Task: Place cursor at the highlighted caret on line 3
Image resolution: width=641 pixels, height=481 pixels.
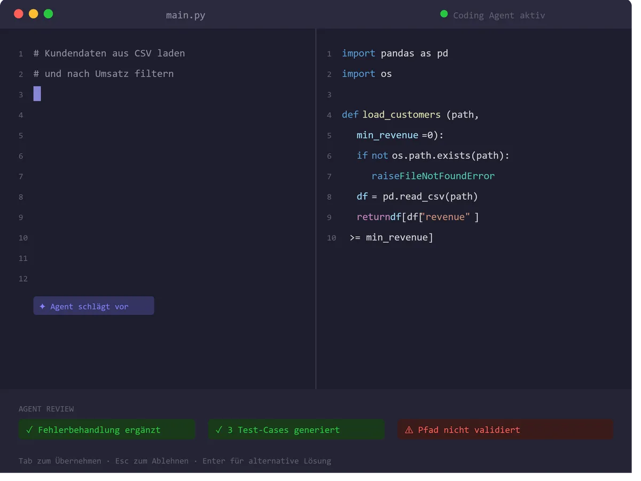Action: 37,94
